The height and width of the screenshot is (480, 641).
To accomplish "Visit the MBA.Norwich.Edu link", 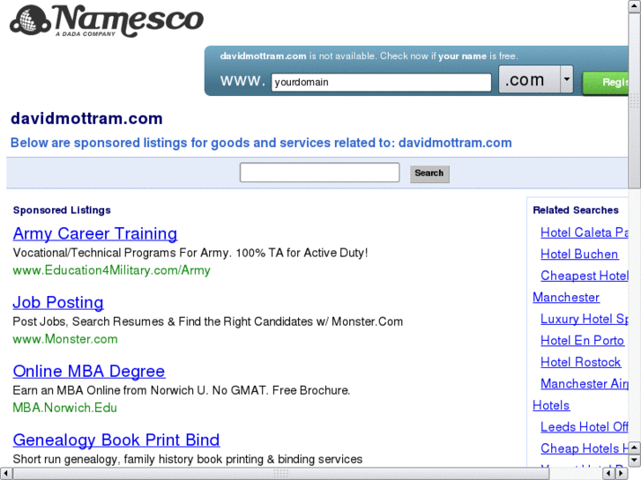I will coord(64,408).
